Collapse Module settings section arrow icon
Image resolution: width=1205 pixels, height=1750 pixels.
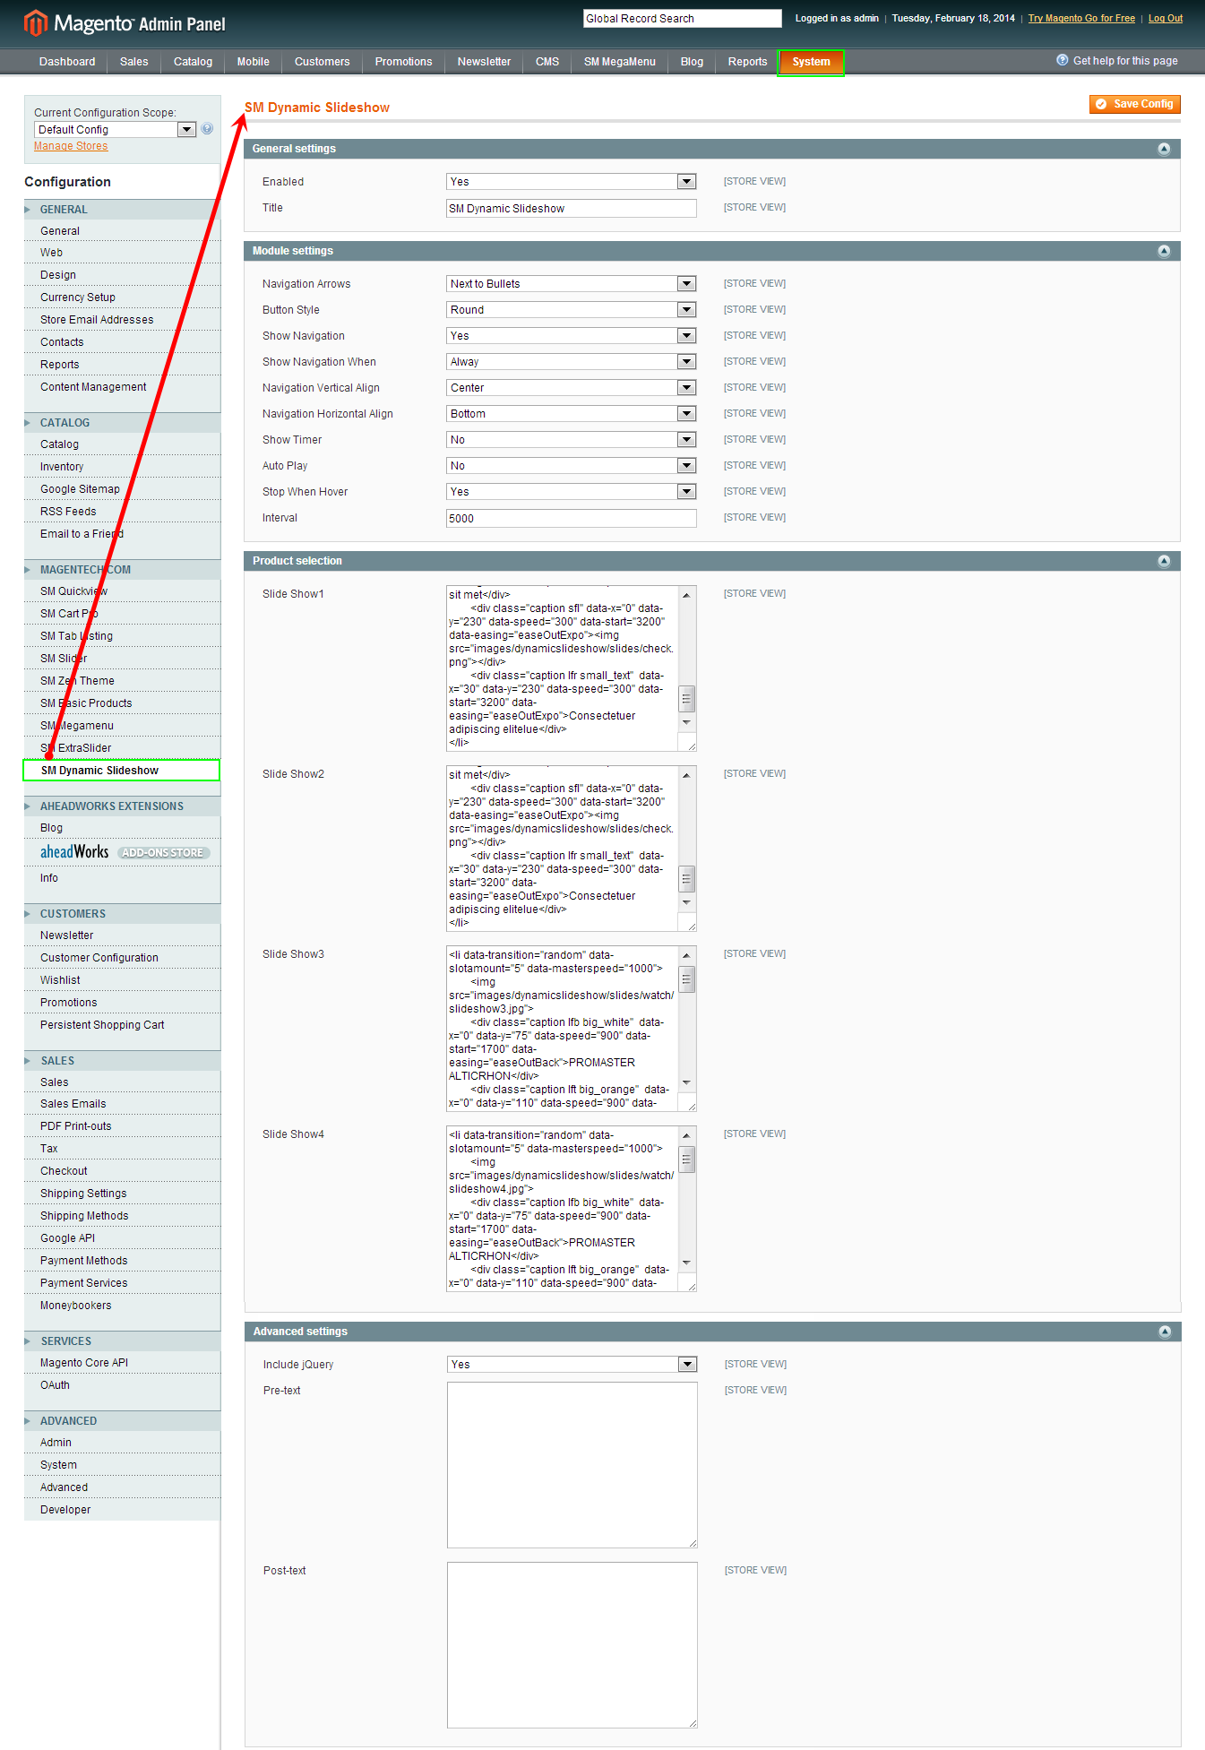tap(1164, 251)
